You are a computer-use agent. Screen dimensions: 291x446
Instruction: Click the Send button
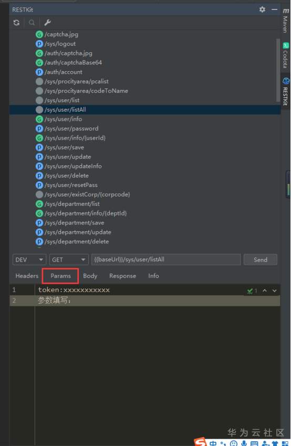(x=261, y=260)
